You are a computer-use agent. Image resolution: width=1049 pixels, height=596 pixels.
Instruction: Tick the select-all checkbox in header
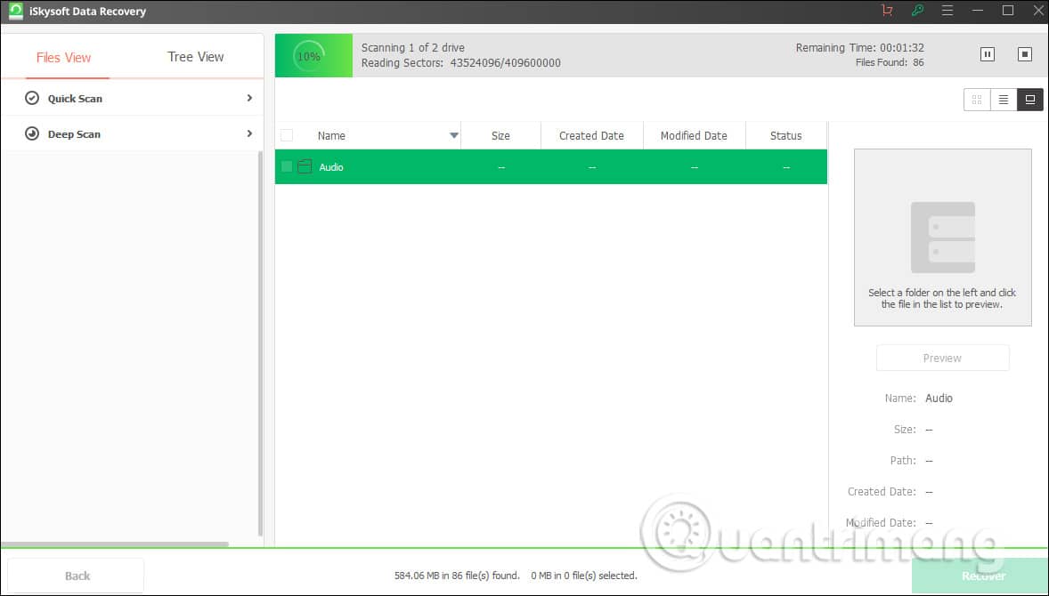pyautogui.click(x=287, y=135)
